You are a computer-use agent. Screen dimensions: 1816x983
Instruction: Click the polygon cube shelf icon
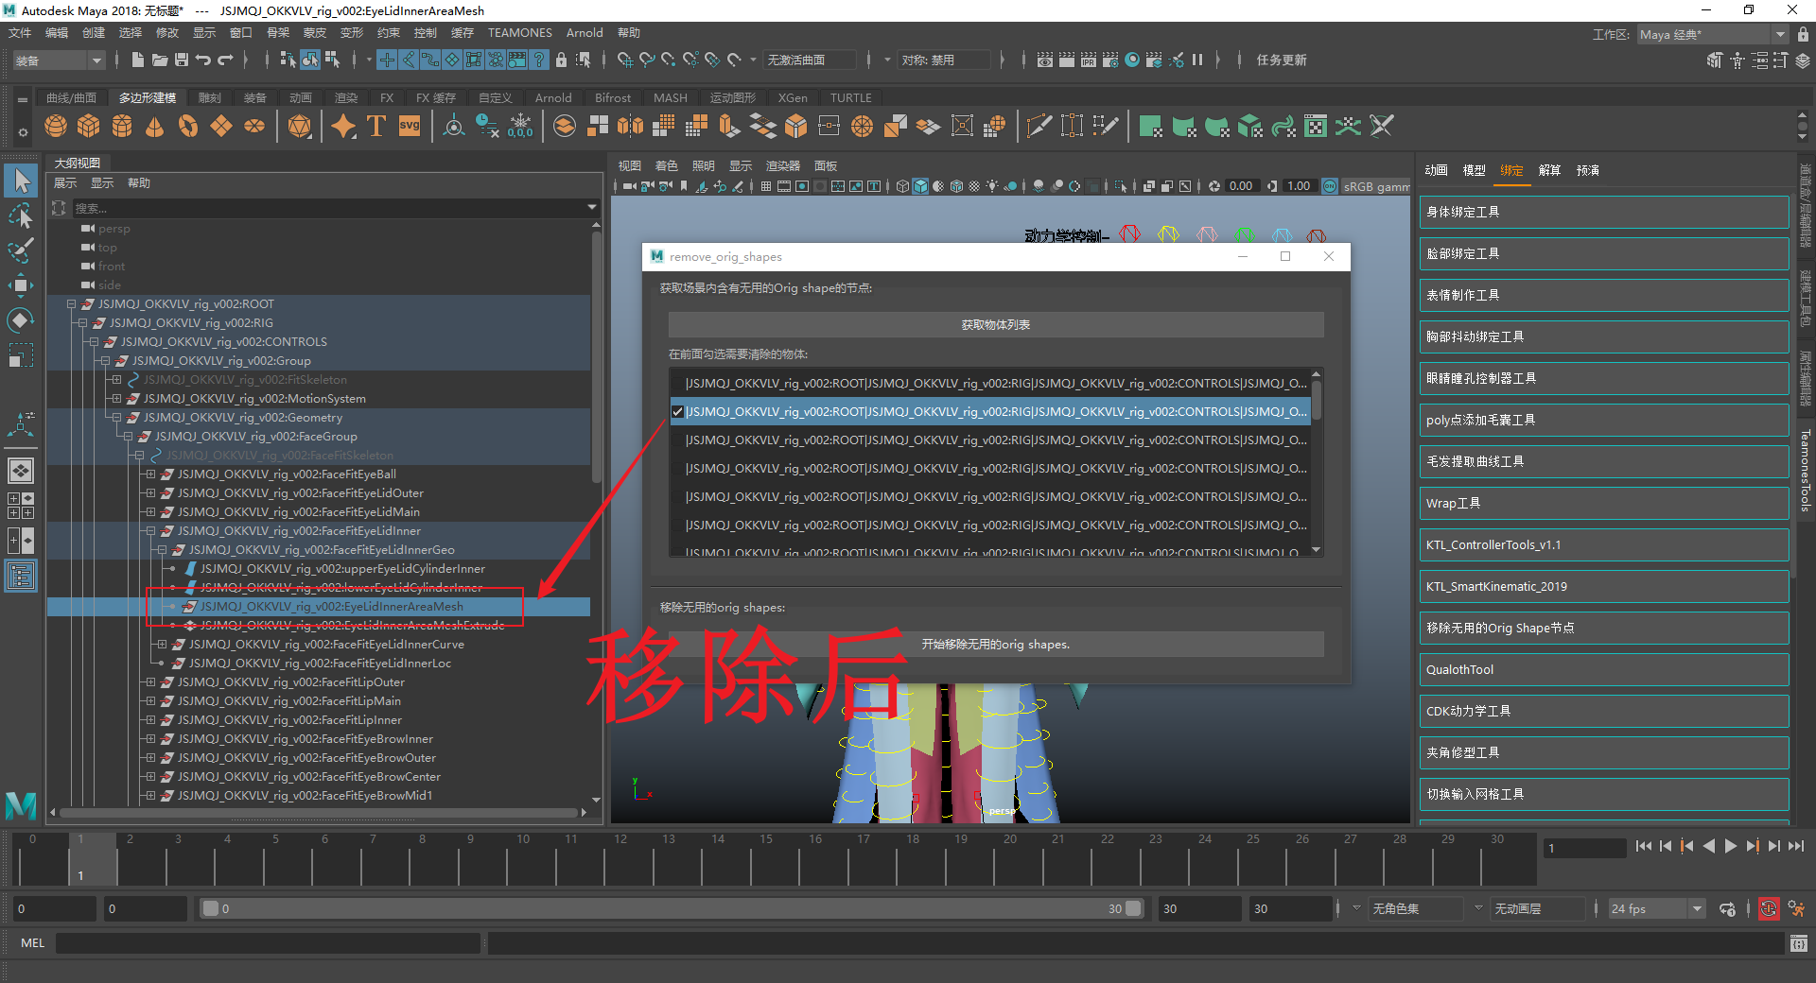pos(89,126)
